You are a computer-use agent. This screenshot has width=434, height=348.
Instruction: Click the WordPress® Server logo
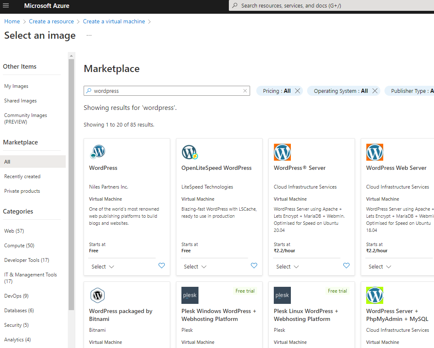point(282,152)
